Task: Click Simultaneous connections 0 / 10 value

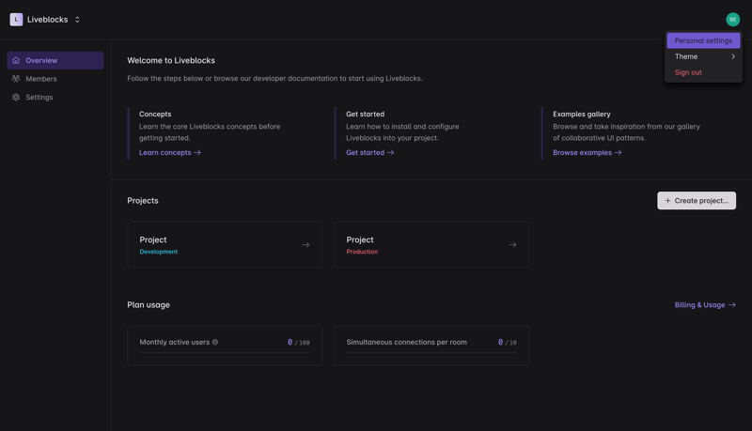Action: pyautogui.click(x=507, y=342)
